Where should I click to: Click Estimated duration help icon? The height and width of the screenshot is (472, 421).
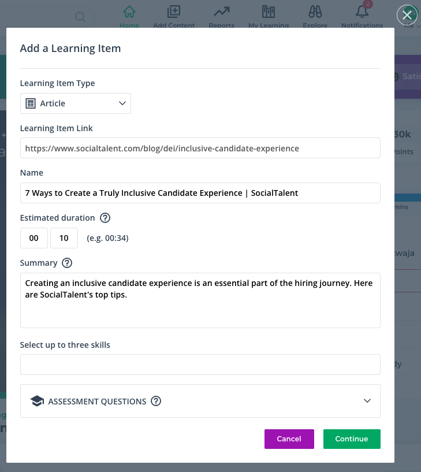click(105, 218)
